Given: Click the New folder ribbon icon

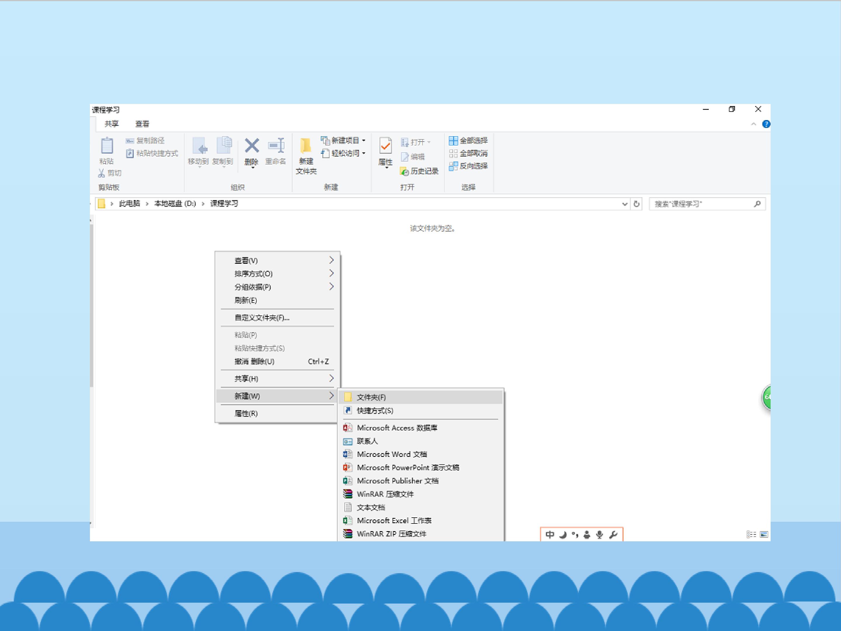Looking at the screenshot, I should pyautogui.click(x=306, y=146).
